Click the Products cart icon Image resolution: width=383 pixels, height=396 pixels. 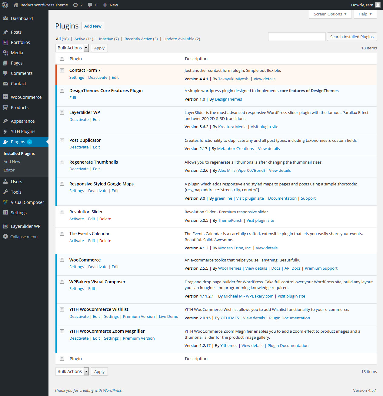pyautogui.click(x=5, y=108)
